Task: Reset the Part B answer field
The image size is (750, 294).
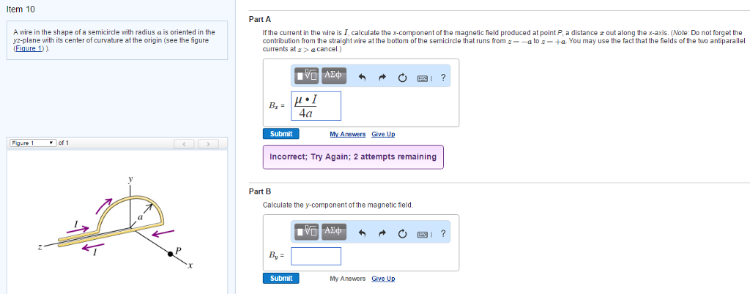Action: click(403, 234)
